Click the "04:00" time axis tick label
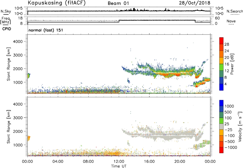Viewport: 243px width, 168px height. [x=58, y=162]
